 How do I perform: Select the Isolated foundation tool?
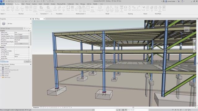[55, 8]
